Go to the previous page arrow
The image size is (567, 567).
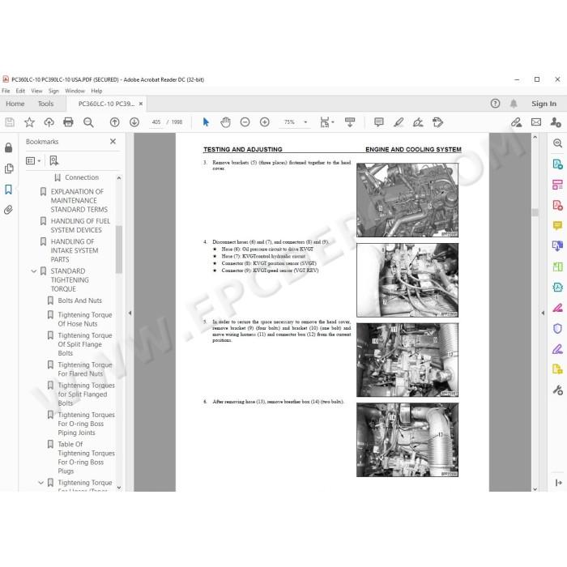(x=115, y=122)
